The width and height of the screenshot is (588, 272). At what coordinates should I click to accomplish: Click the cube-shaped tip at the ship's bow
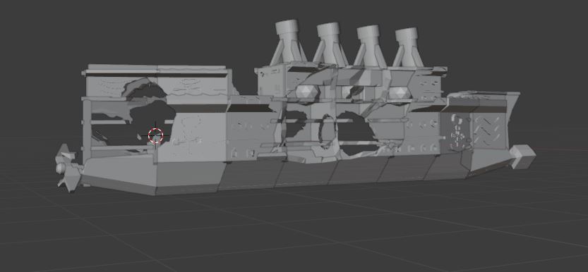pos(522,156)
